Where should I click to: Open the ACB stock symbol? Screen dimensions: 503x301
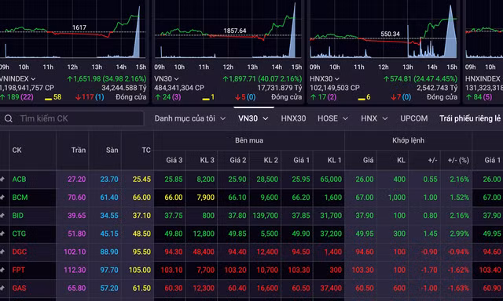pyautogui.click(x=19, y=180)
